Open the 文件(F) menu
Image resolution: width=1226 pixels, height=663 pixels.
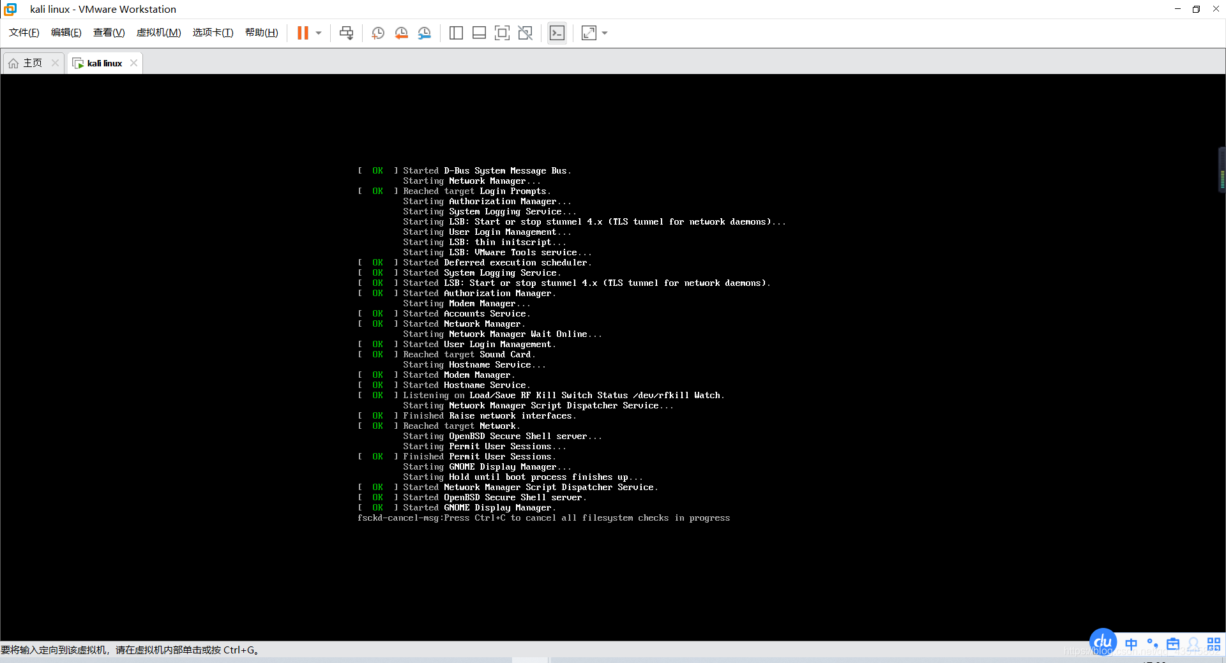point(24,33)
